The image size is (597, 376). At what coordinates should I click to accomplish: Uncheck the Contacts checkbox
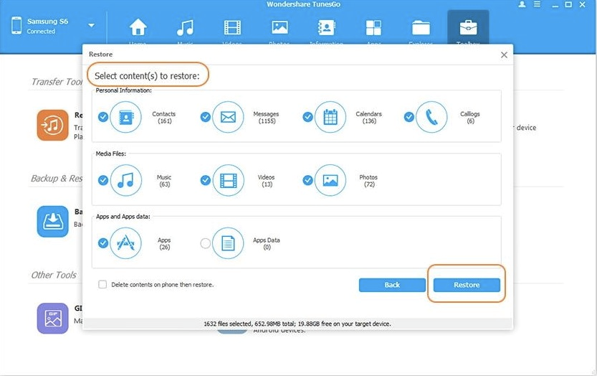tap(103, 117)
